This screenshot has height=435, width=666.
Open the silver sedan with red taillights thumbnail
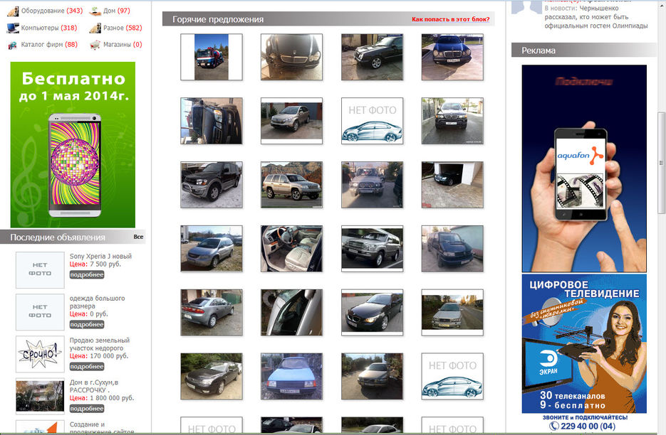click(212, 313)
